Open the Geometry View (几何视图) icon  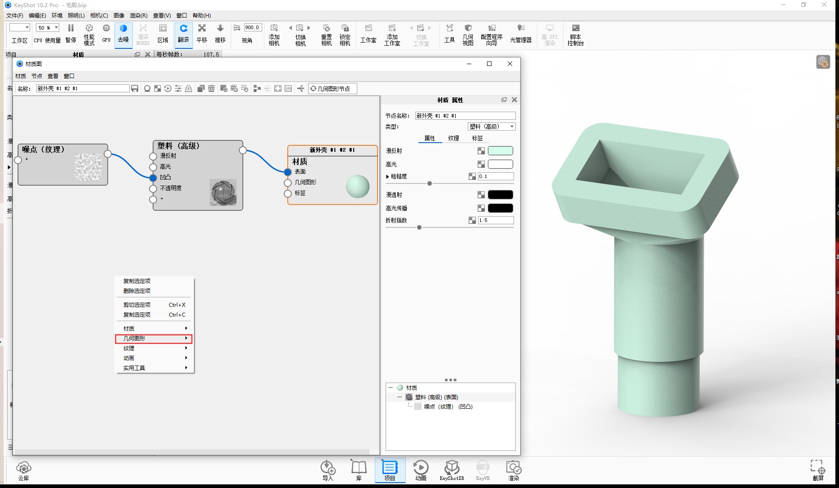pyautogui.click(x=468, y=34)
